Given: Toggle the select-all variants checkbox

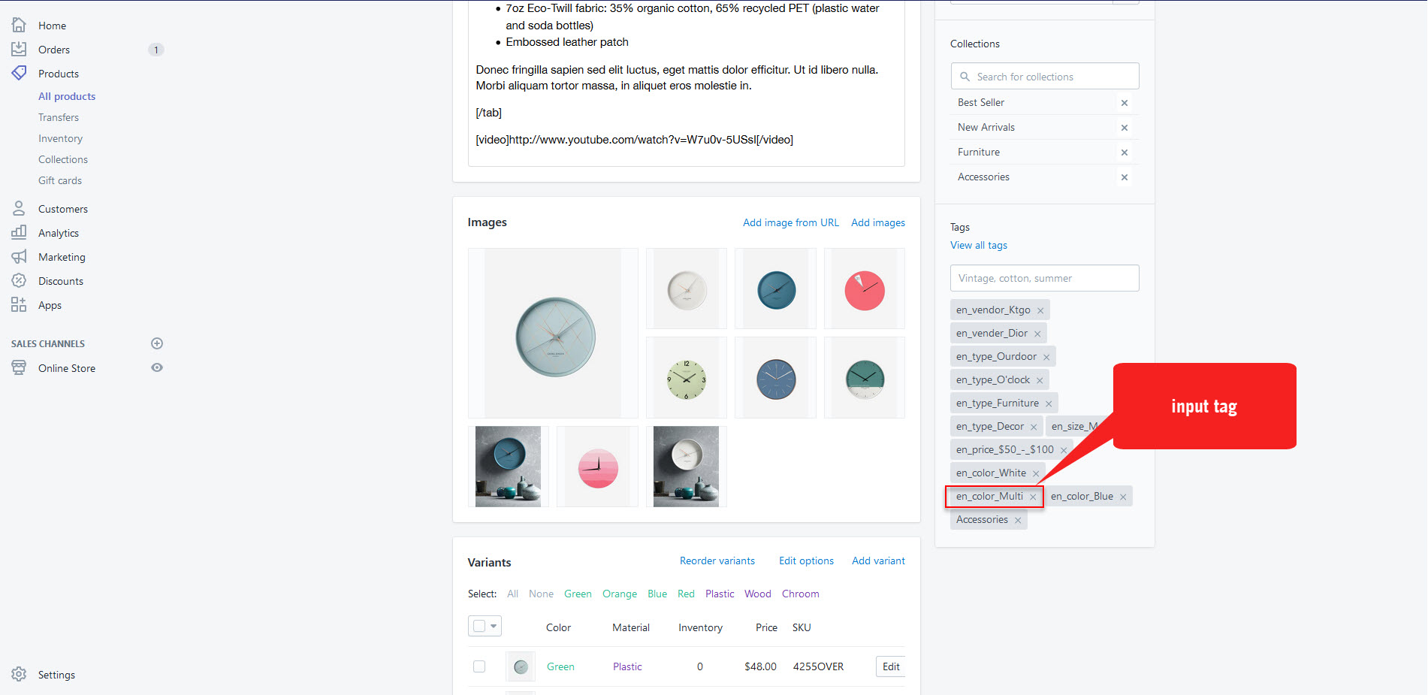Looking at the screenshot, I should pos(479,626).
